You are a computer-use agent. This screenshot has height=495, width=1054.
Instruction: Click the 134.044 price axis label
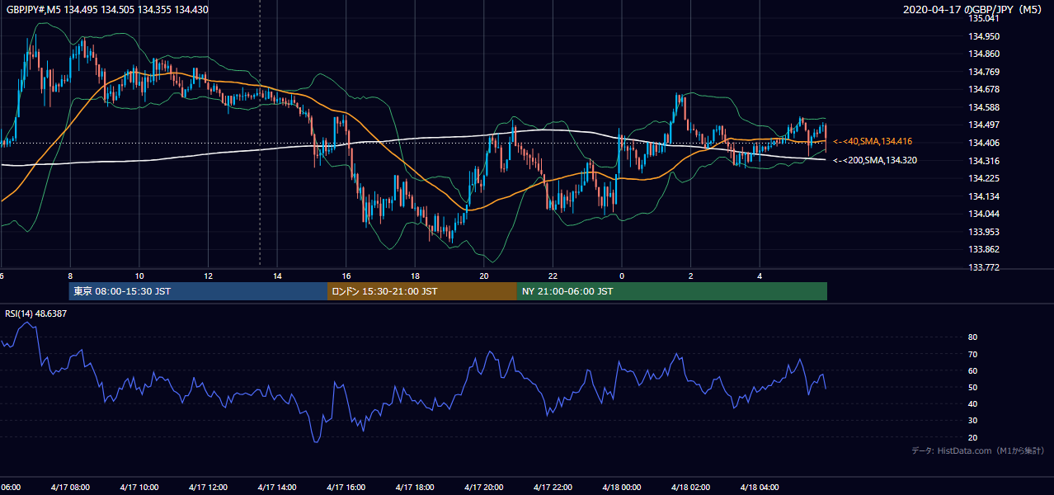point(984,214)
